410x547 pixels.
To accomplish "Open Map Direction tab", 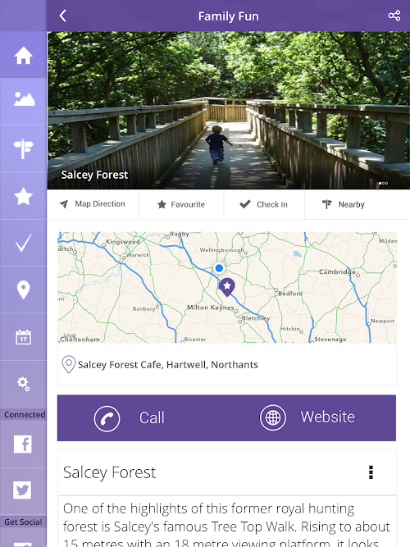I will [93, 204].
